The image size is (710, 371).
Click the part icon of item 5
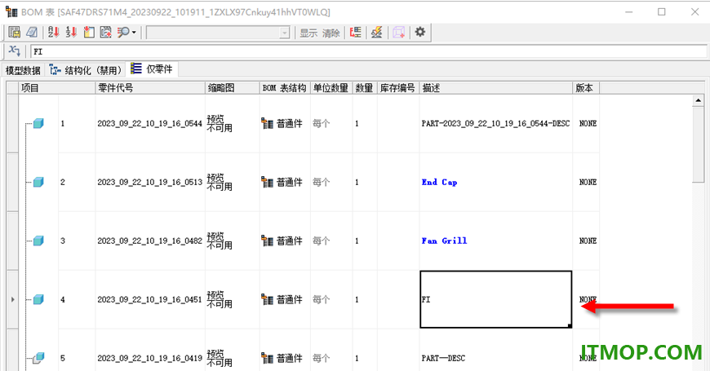point(38,358)
